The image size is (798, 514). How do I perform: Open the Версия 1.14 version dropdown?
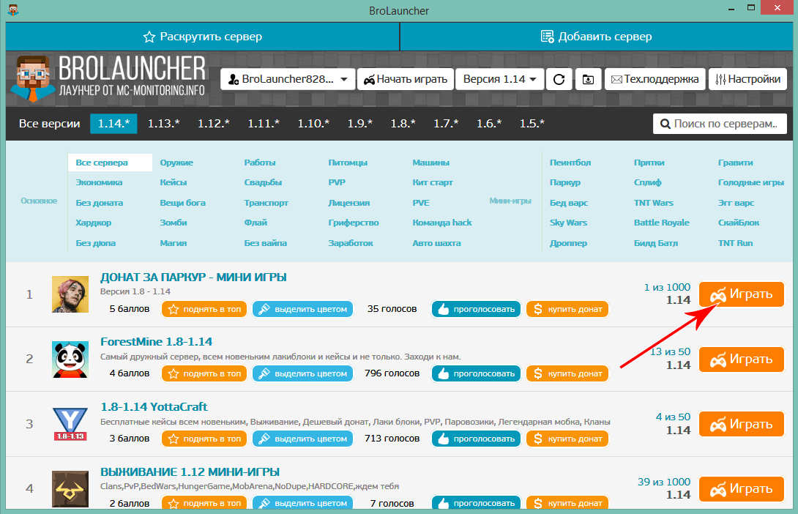click(499, 79)
